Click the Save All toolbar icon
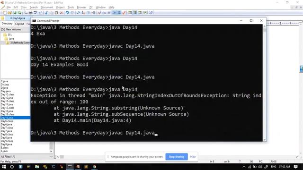The width and height of the screenshot is (303, 170). tap(20, 13)
